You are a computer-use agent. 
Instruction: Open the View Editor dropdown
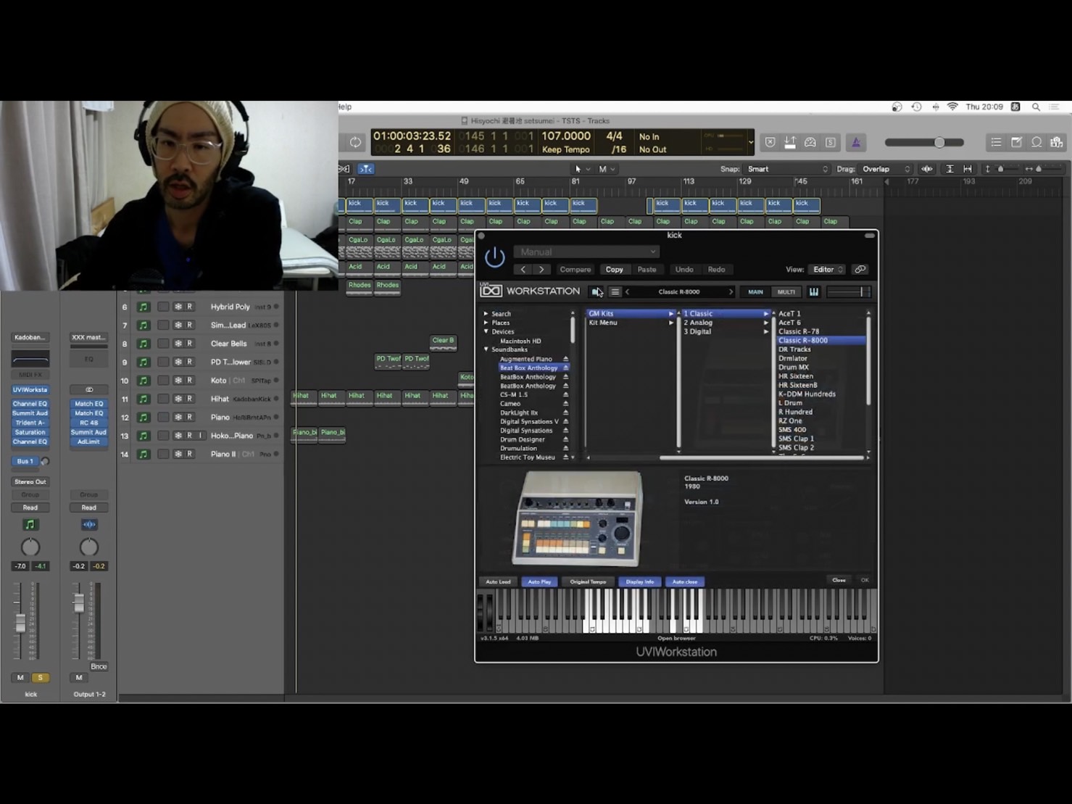(x=827, y=270)
